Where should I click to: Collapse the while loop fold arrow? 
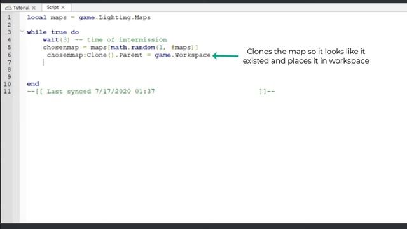(x=22, y=31)
